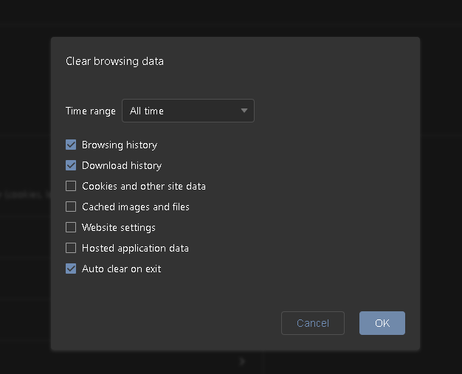Open the Time range dropdown

(187, 111)
